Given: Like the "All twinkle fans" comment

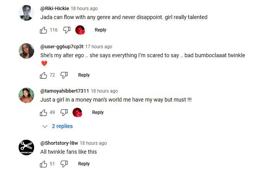Looking at the screenshot, I should pyautogui.click(x=43, y=164).
